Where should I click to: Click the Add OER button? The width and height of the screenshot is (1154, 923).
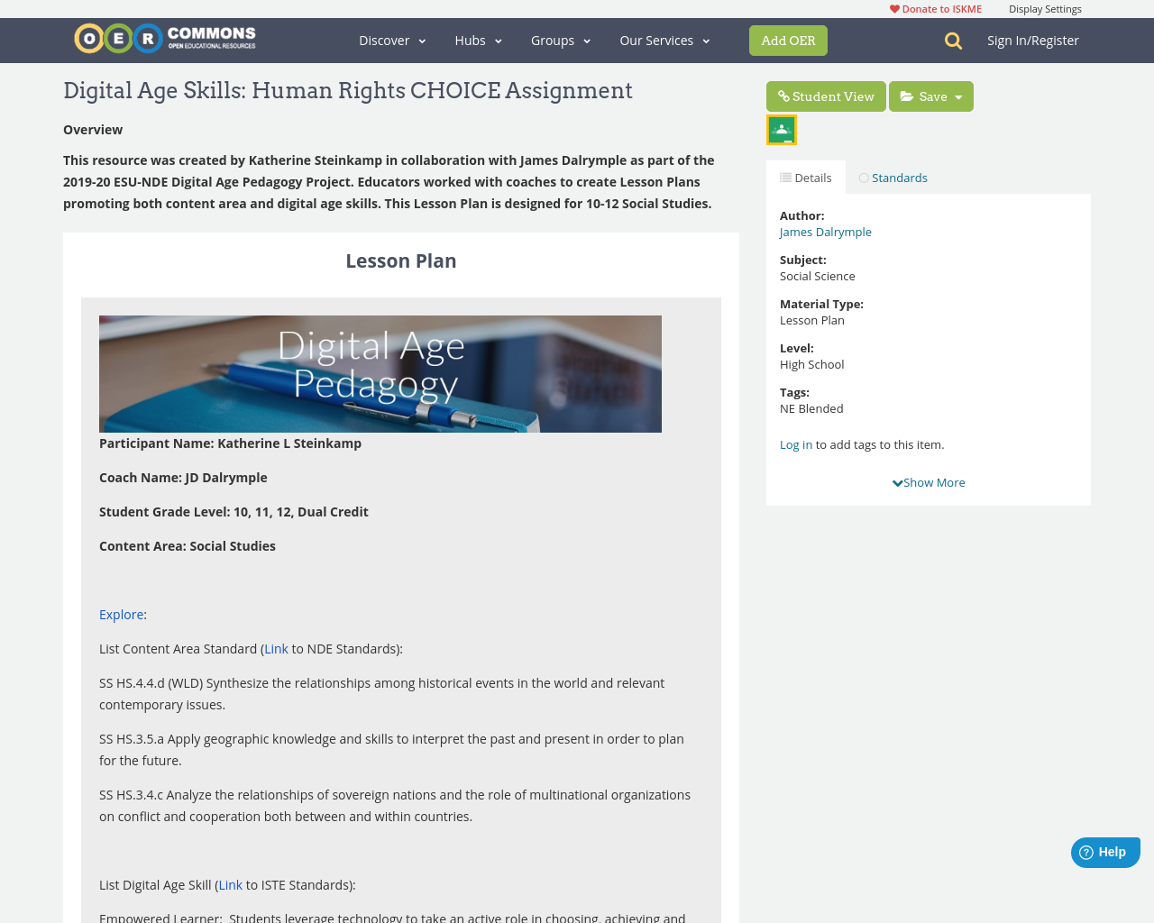(x=788, y=40)
